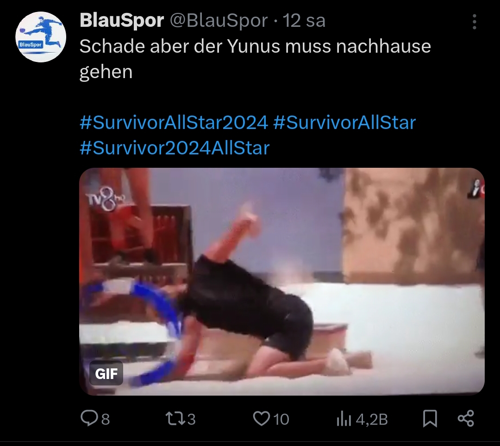This screenshot has width=500, height=446.
Task: Open the BlauSpor profile avatar
Action: coord(41,37)
